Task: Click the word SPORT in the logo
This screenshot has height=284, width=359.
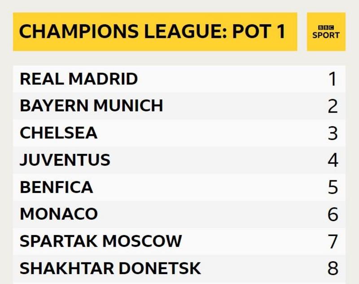Action: (326, 35)
